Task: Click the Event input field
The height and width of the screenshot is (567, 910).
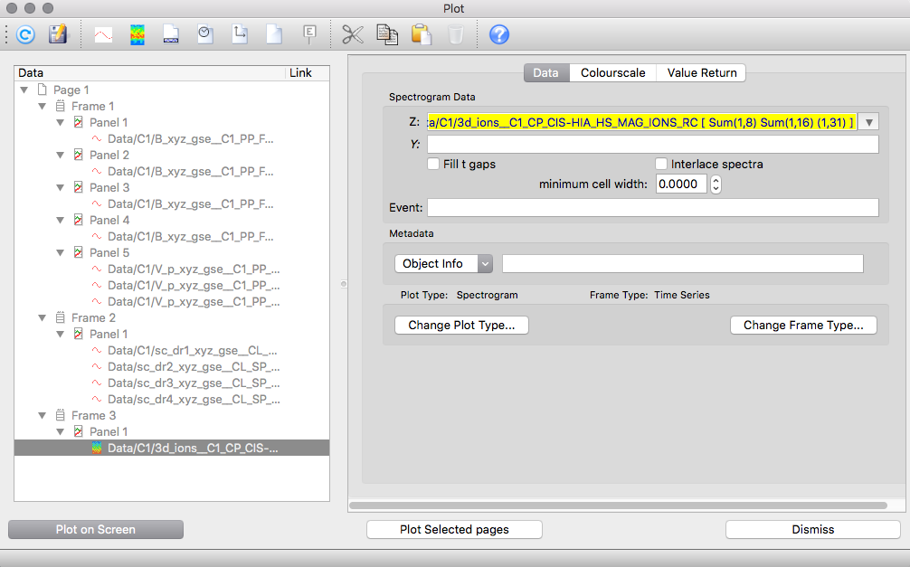Action: tap(652, 208)
